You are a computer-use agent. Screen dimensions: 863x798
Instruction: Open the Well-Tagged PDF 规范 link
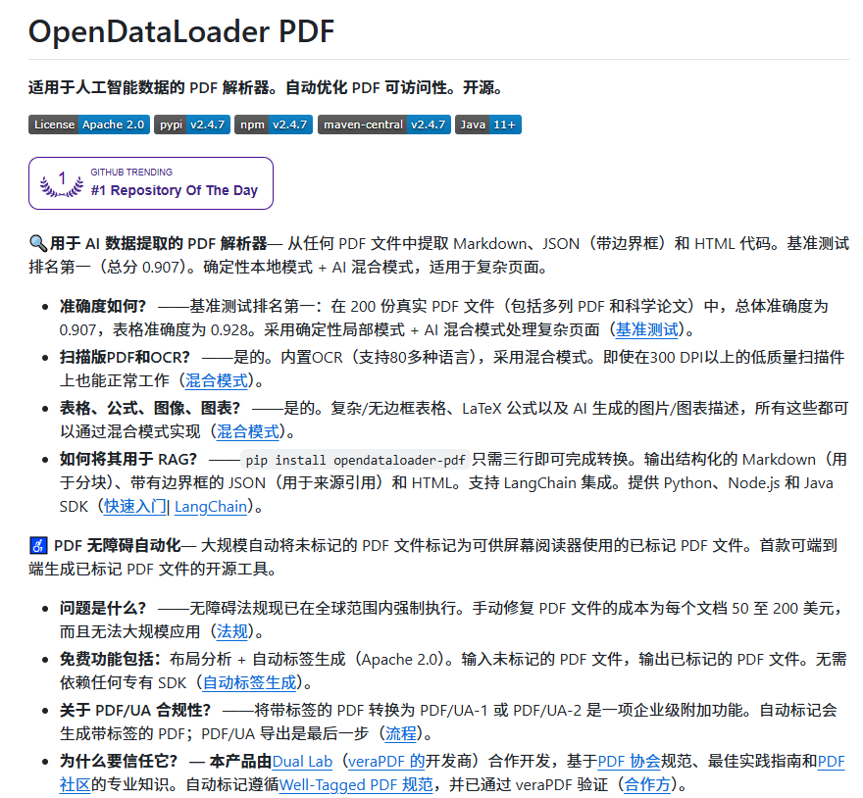click(356, 785)
